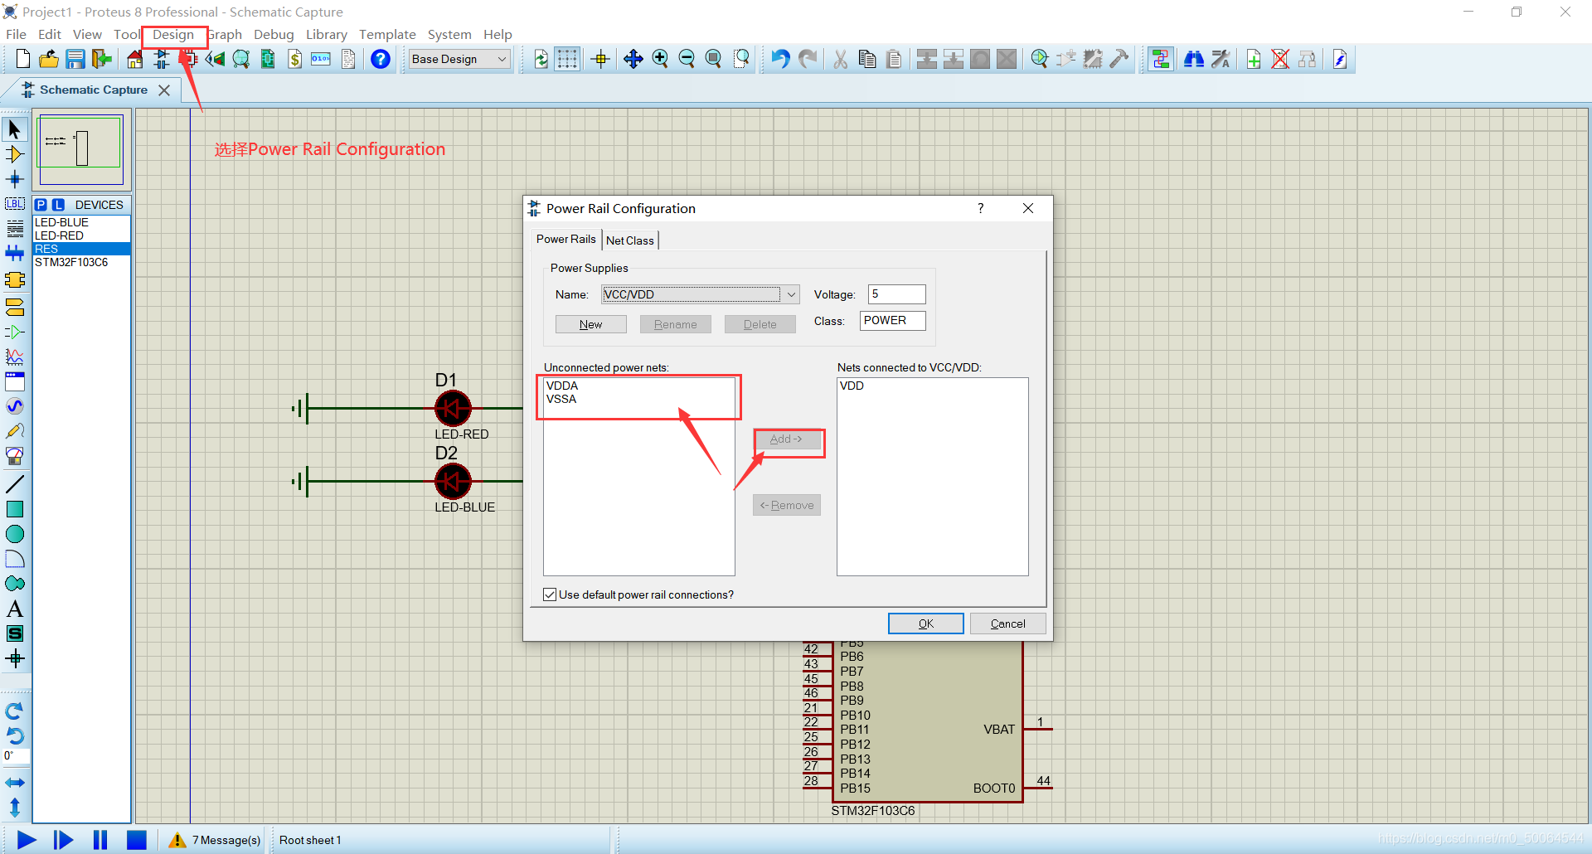Select the 2D Box graphics tool
Viewport: 1592px width, 854px height.
coord(15,509)
